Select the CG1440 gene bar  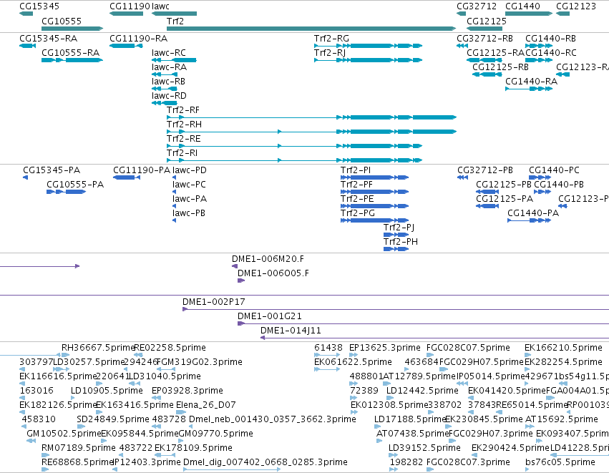[529, 14]
